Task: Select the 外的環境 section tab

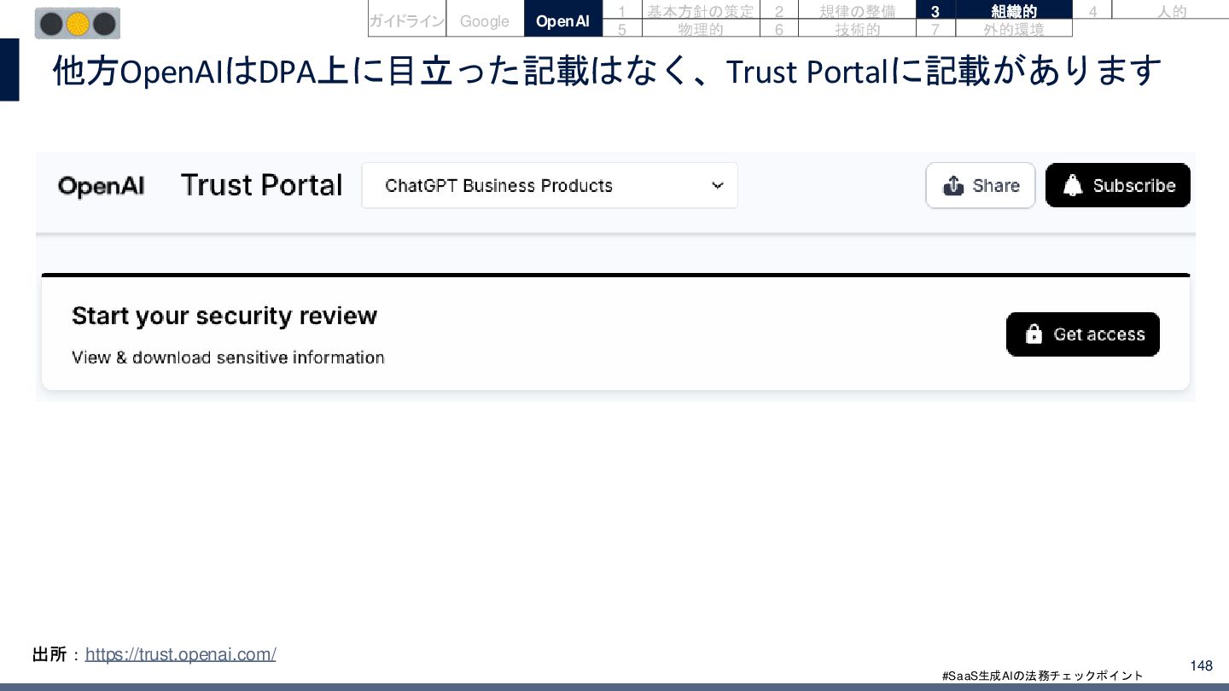Action: click(1014, 29)
